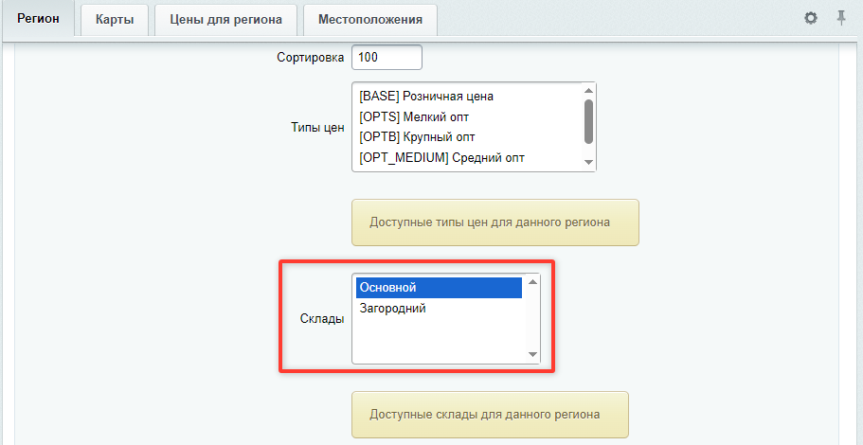Click the hint Доступные типы цен для данного региона
This screenshot has height=445, width=863.
coord(495,222)
